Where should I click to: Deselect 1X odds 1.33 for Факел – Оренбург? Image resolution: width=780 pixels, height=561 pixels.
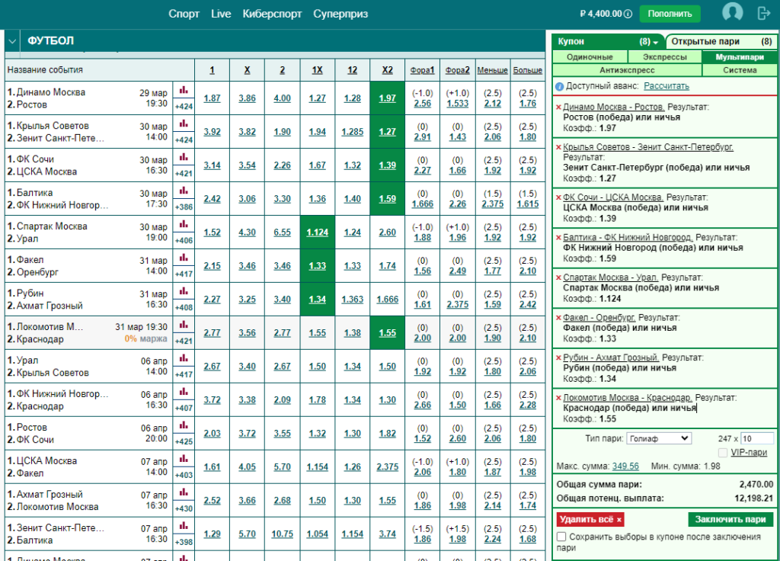318,266
